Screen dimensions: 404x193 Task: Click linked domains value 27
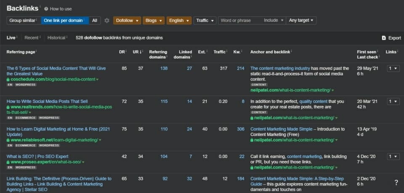coord(189,68)
